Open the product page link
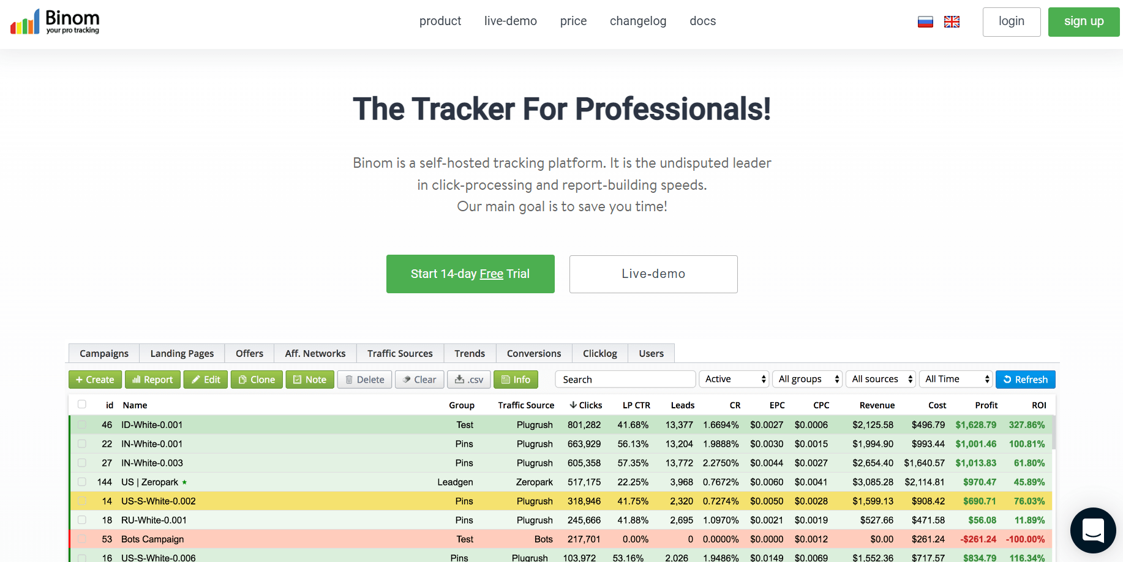This screenshot has height=562, width=1123. 440,21
